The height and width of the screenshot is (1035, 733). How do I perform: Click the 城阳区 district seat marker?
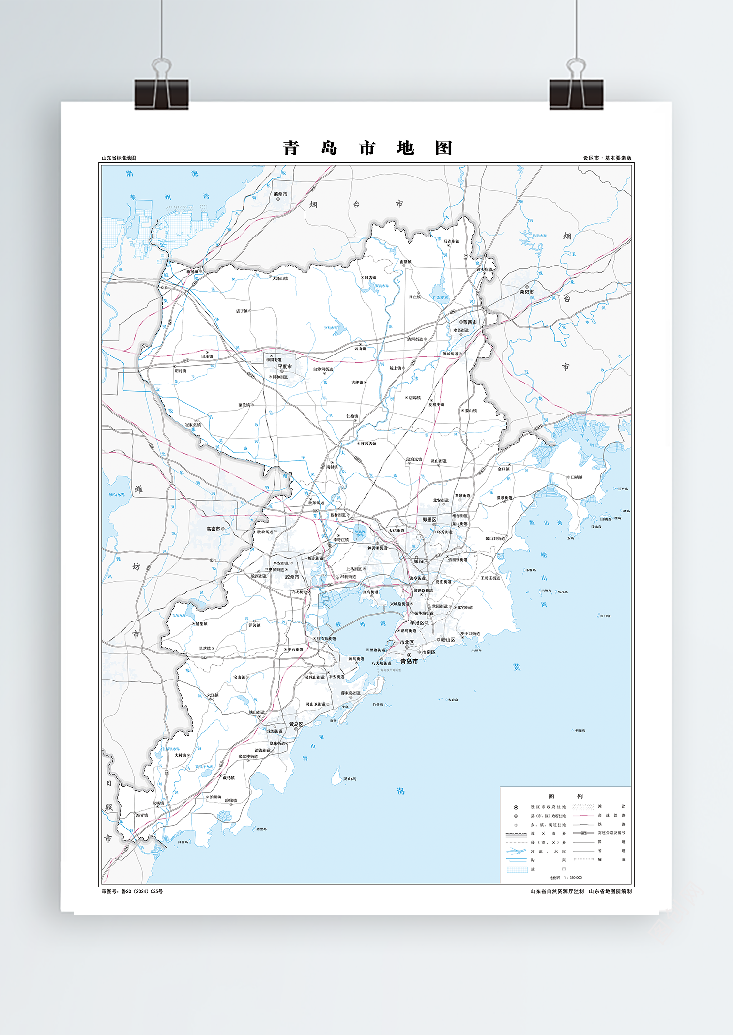point(416,557)
